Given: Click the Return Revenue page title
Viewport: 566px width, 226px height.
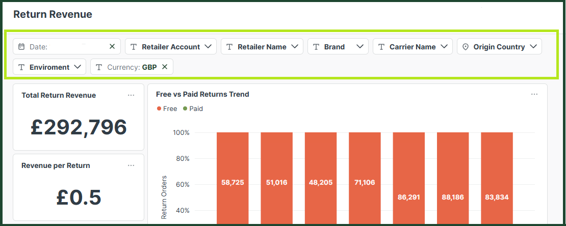Looking at the screenshot, I should 53,14.
